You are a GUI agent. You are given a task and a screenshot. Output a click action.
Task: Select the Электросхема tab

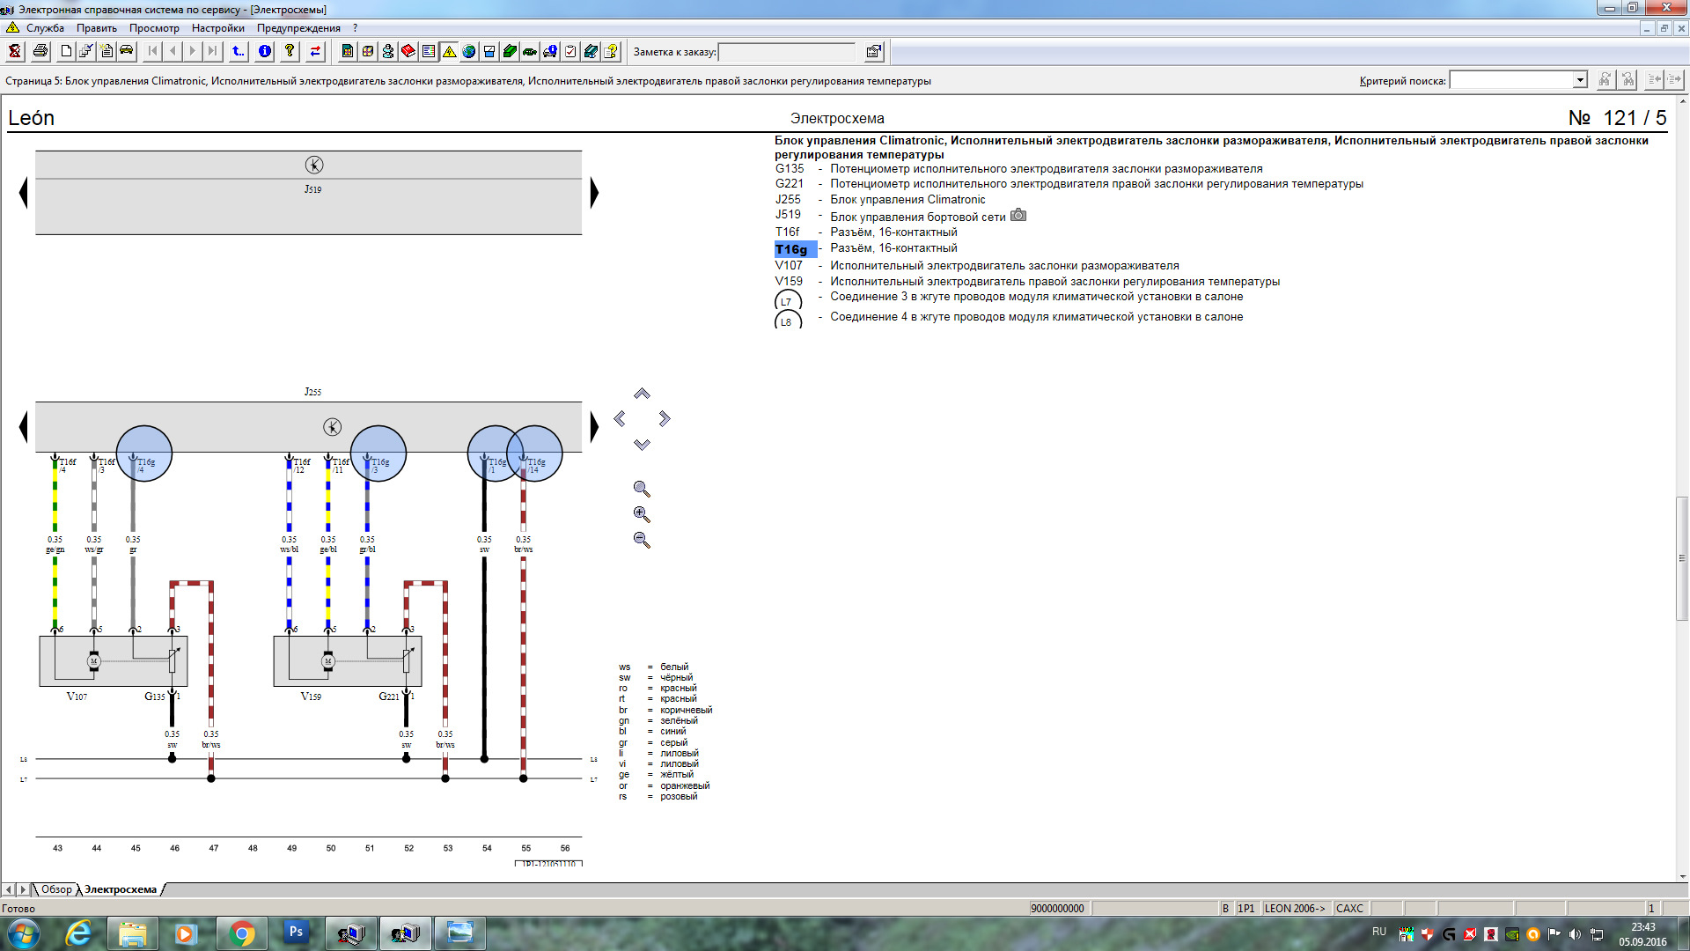click(121, 889)
